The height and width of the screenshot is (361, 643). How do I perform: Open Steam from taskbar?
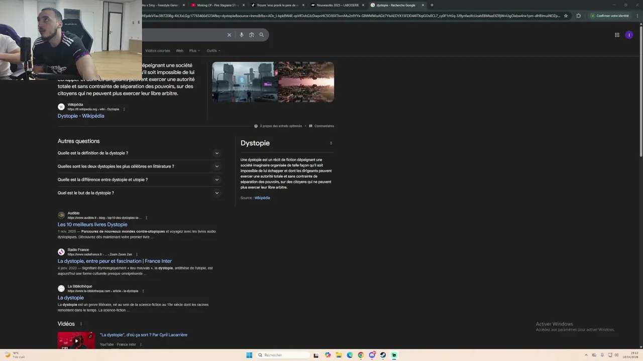tap(383, 355)
